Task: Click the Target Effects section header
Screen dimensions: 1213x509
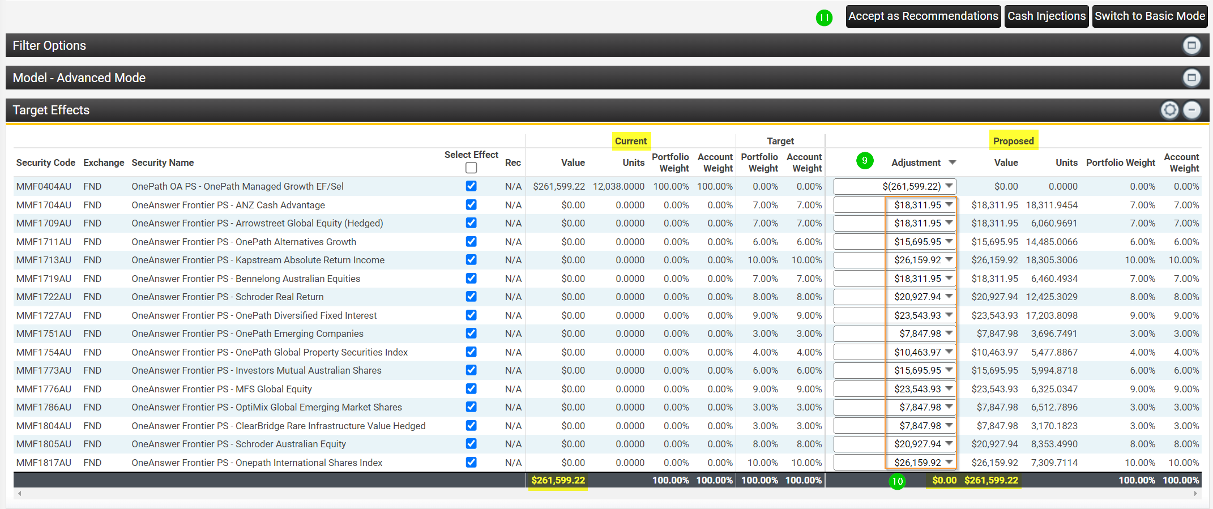Action: point(607,110)
